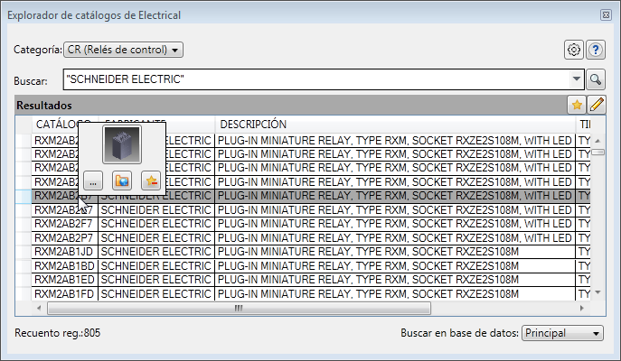Run search with the magnifier button
The width and height of the screenshot is (621, 361).
pos(596,79)
